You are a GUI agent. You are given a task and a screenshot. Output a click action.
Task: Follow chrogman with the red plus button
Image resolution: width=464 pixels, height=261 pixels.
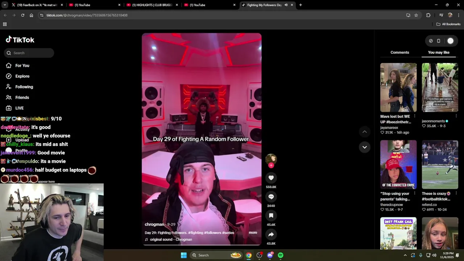[271, 165]
